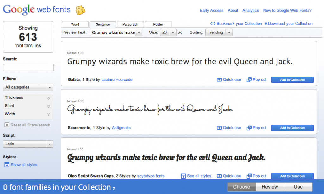Click the Oleo Script font preview sentence

point(166,157)
